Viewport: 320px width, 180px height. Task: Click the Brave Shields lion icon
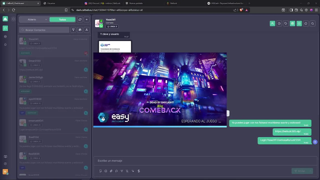tap(241, 10)
